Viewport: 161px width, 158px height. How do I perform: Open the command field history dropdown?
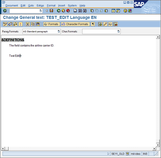click(41, 11)
